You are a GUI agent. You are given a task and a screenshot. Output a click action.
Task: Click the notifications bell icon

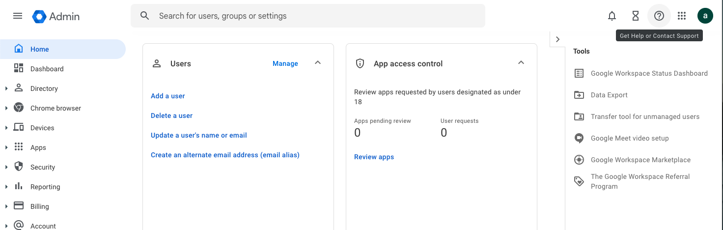click(612, 16)
